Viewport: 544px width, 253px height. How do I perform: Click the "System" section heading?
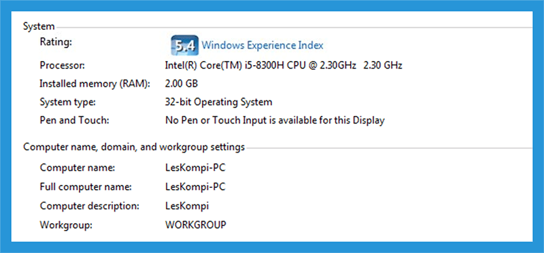point(39,26)
